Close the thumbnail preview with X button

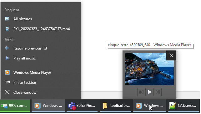coord(171,55)
